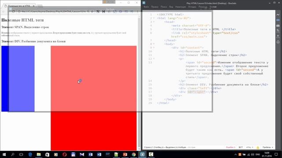Screen dimensions: 282x158
Task: Click the warning triangle icon in Brackets status bar
Action: click(258, 147)
